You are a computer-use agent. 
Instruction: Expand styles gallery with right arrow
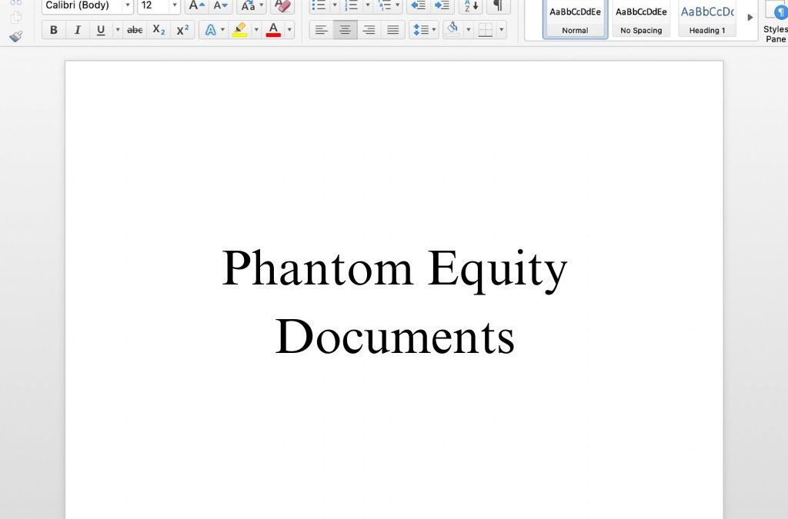click(750, 17)
